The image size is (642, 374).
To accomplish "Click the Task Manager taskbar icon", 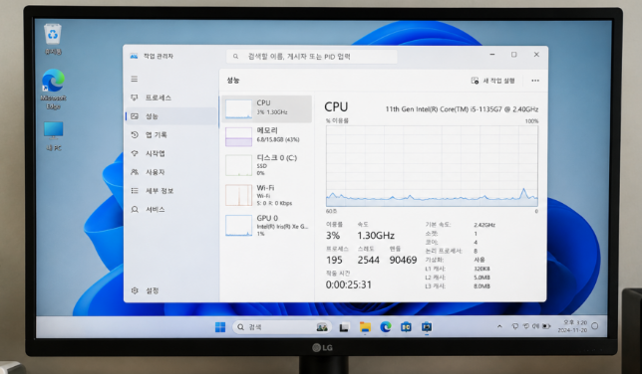I will (x=427, y=327).
